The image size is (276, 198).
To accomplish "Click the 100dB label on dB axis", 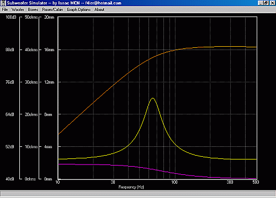I will coord(11,17).
